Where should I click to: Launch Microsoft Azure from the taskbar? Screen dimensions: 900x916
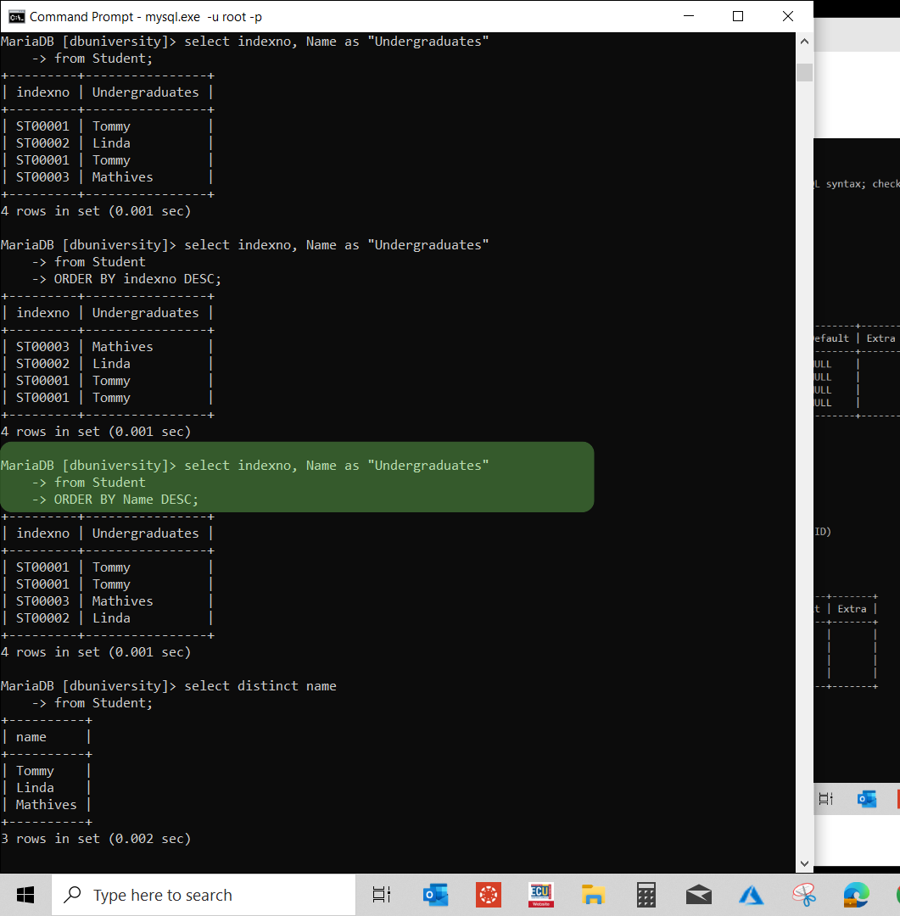click(751, 894)
